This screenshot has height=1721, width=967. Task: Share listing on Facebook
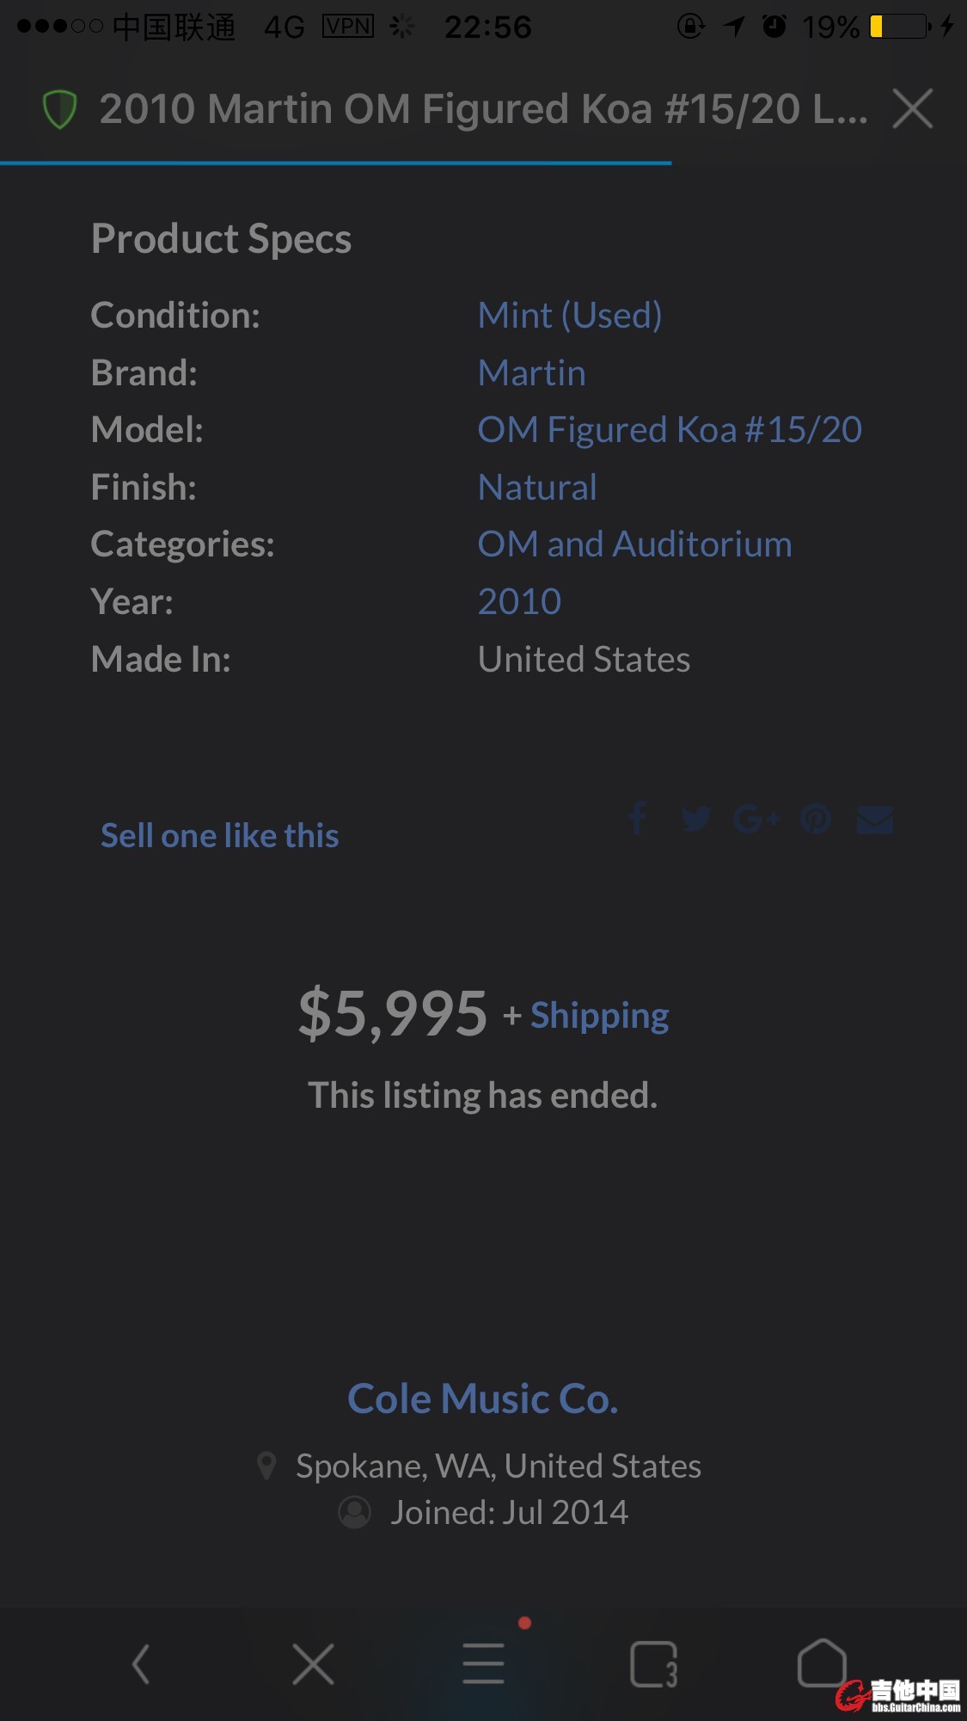point(637,818)
